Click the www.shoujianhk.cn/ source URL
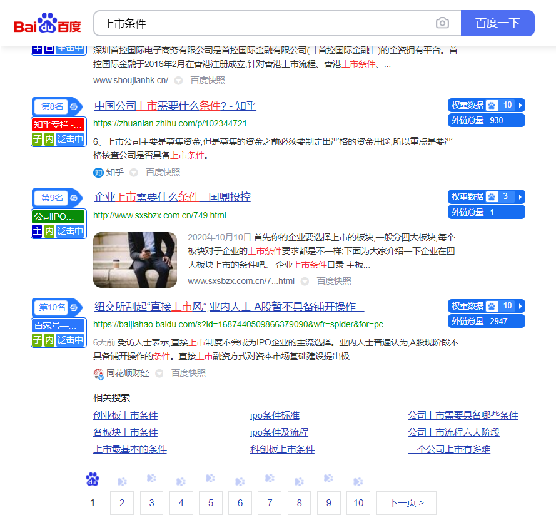The height and width of the screenshot is (525, 556). 131,81
